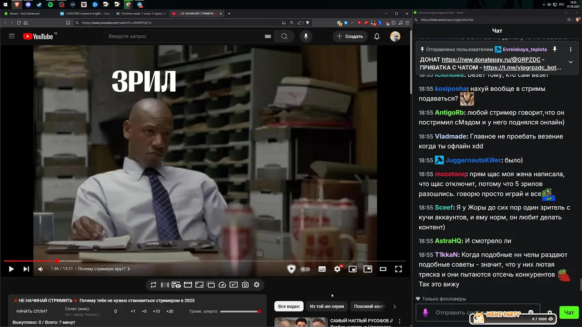This screenshot has height=327, width=582.
Task: Add +20 minutes to the split
Action: (170, 312)
